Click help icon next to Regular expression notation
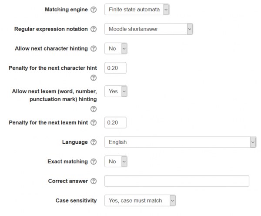The width and height of the screenshot is (261, 216). click(94, 29)
